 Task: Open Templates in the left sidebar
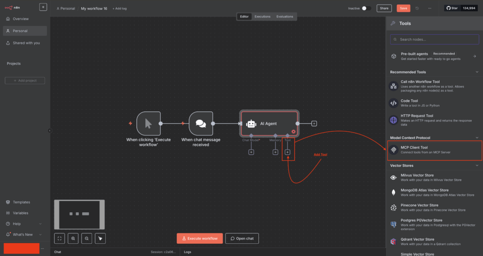point(21,202)
